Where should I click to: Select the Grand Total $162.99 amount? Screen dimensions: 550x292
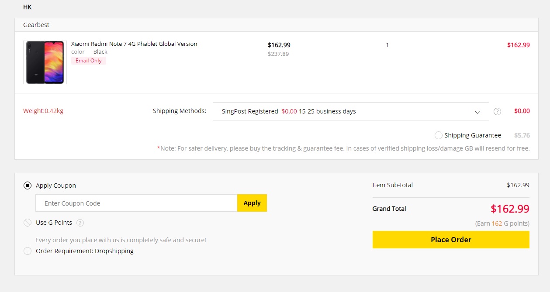(510, 209)
